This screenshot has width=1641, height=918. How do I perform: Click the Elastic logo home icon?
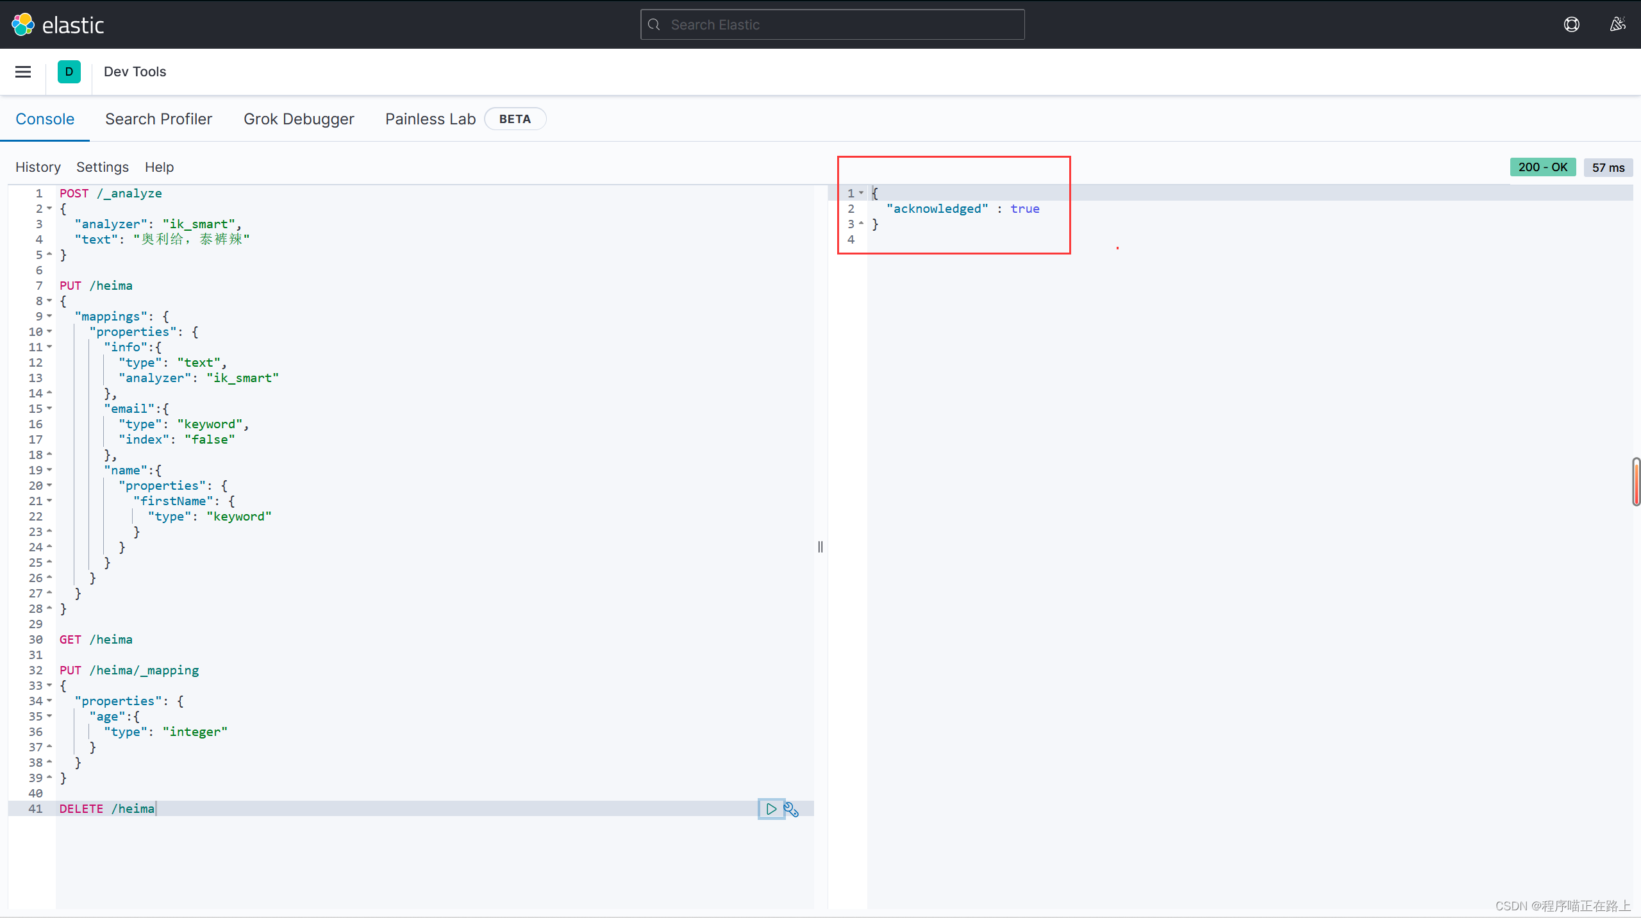click(23, 24)
